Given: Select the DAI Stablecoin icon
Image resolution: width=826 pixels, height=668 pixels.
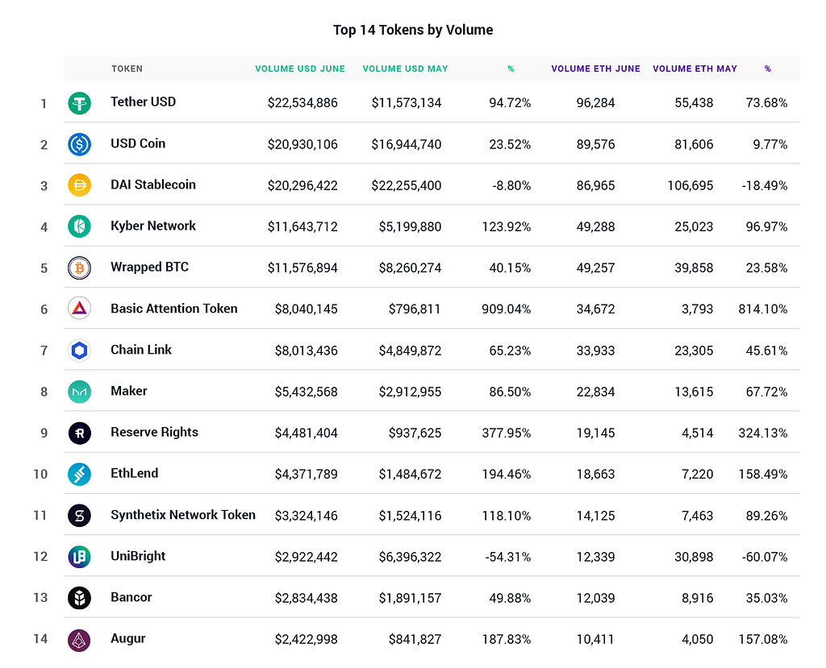Looking at the screenshot, I should [x=79, y=185].
